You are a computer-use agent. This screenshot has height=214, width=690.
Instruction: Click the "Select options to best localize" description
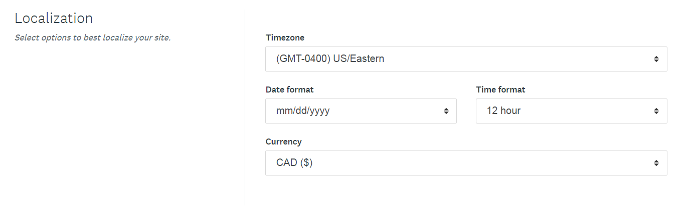[x=93, y=37]
